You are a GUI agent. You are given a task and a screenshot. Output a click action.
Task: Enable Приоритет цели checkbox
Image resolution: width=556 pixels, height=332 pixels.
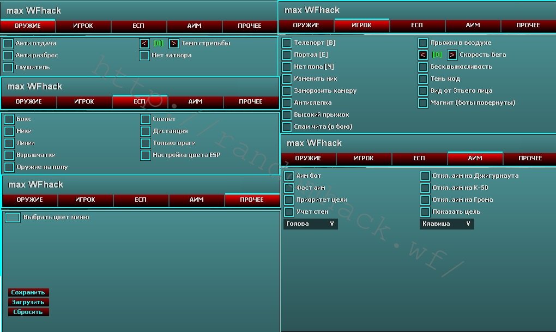tap(289, 200)
